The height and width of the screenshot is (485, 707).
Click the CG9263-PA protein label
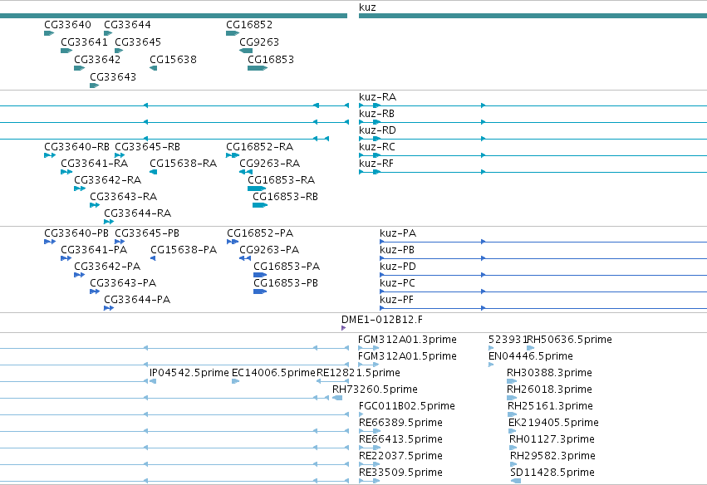[269, 250]
